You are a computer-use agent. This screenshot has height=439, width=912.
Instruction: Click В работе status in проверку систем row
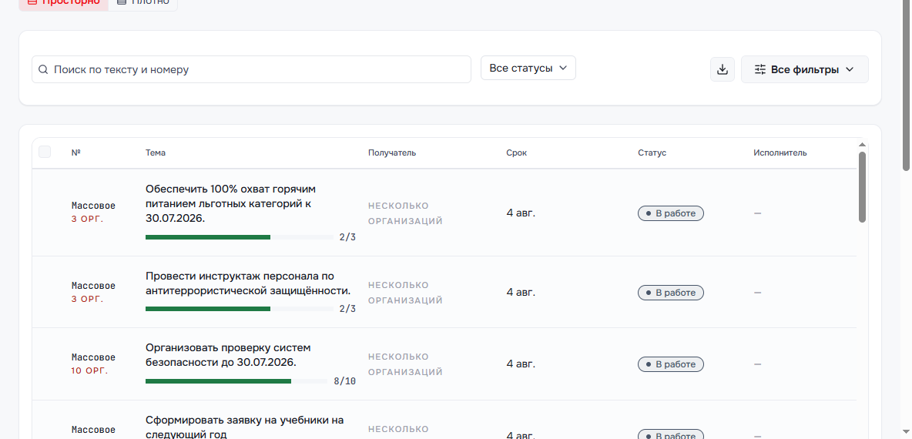pyautogui.click(x=671, y=364)
